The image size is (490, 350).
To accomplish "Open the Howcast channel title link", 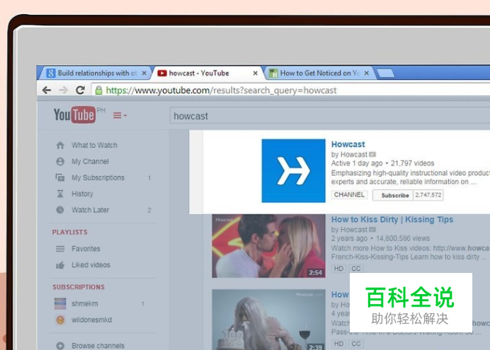I will point(348,144).
